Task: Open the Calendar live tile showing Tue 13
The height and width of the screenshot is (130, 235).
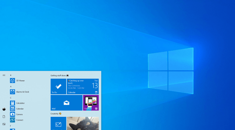Action: point(83,86)
